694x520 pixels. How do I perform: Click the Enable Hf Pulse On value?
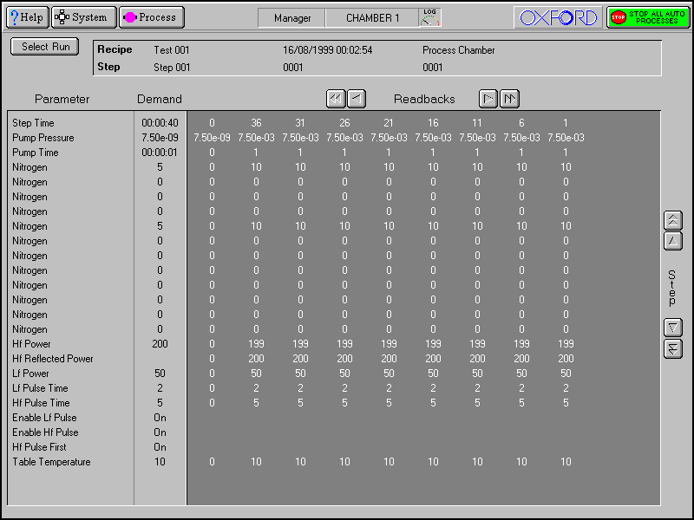point(160,432)
